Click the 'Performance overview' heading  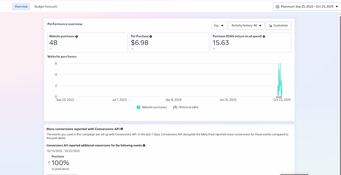(x=65, y=24)
